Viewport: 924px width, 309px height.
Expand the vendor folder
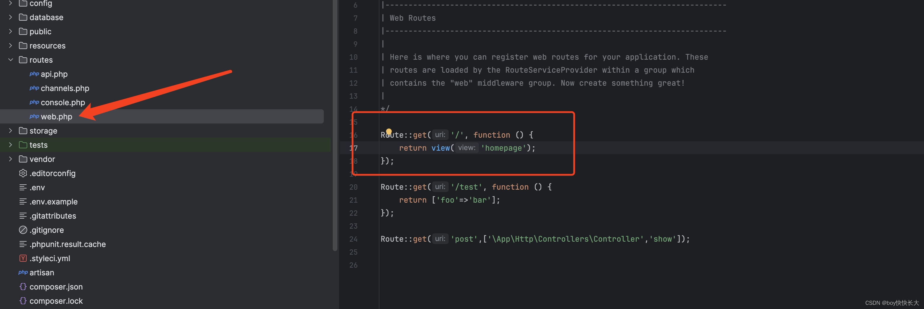point(10,159)
